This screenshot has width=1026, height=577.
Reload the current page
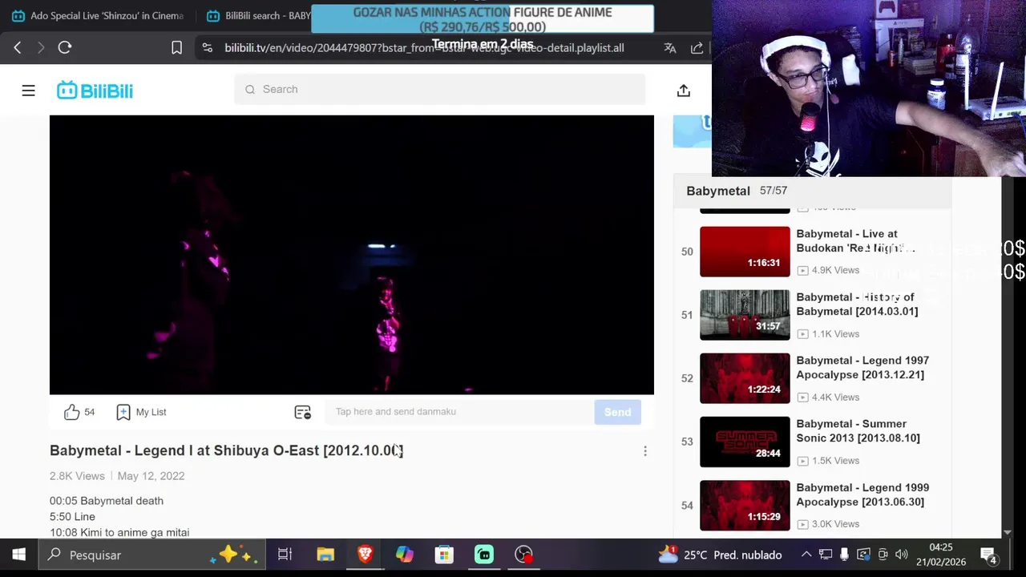click(x=65, y=47)
